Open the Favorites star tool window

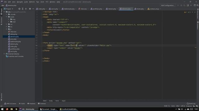pos(1,97)
